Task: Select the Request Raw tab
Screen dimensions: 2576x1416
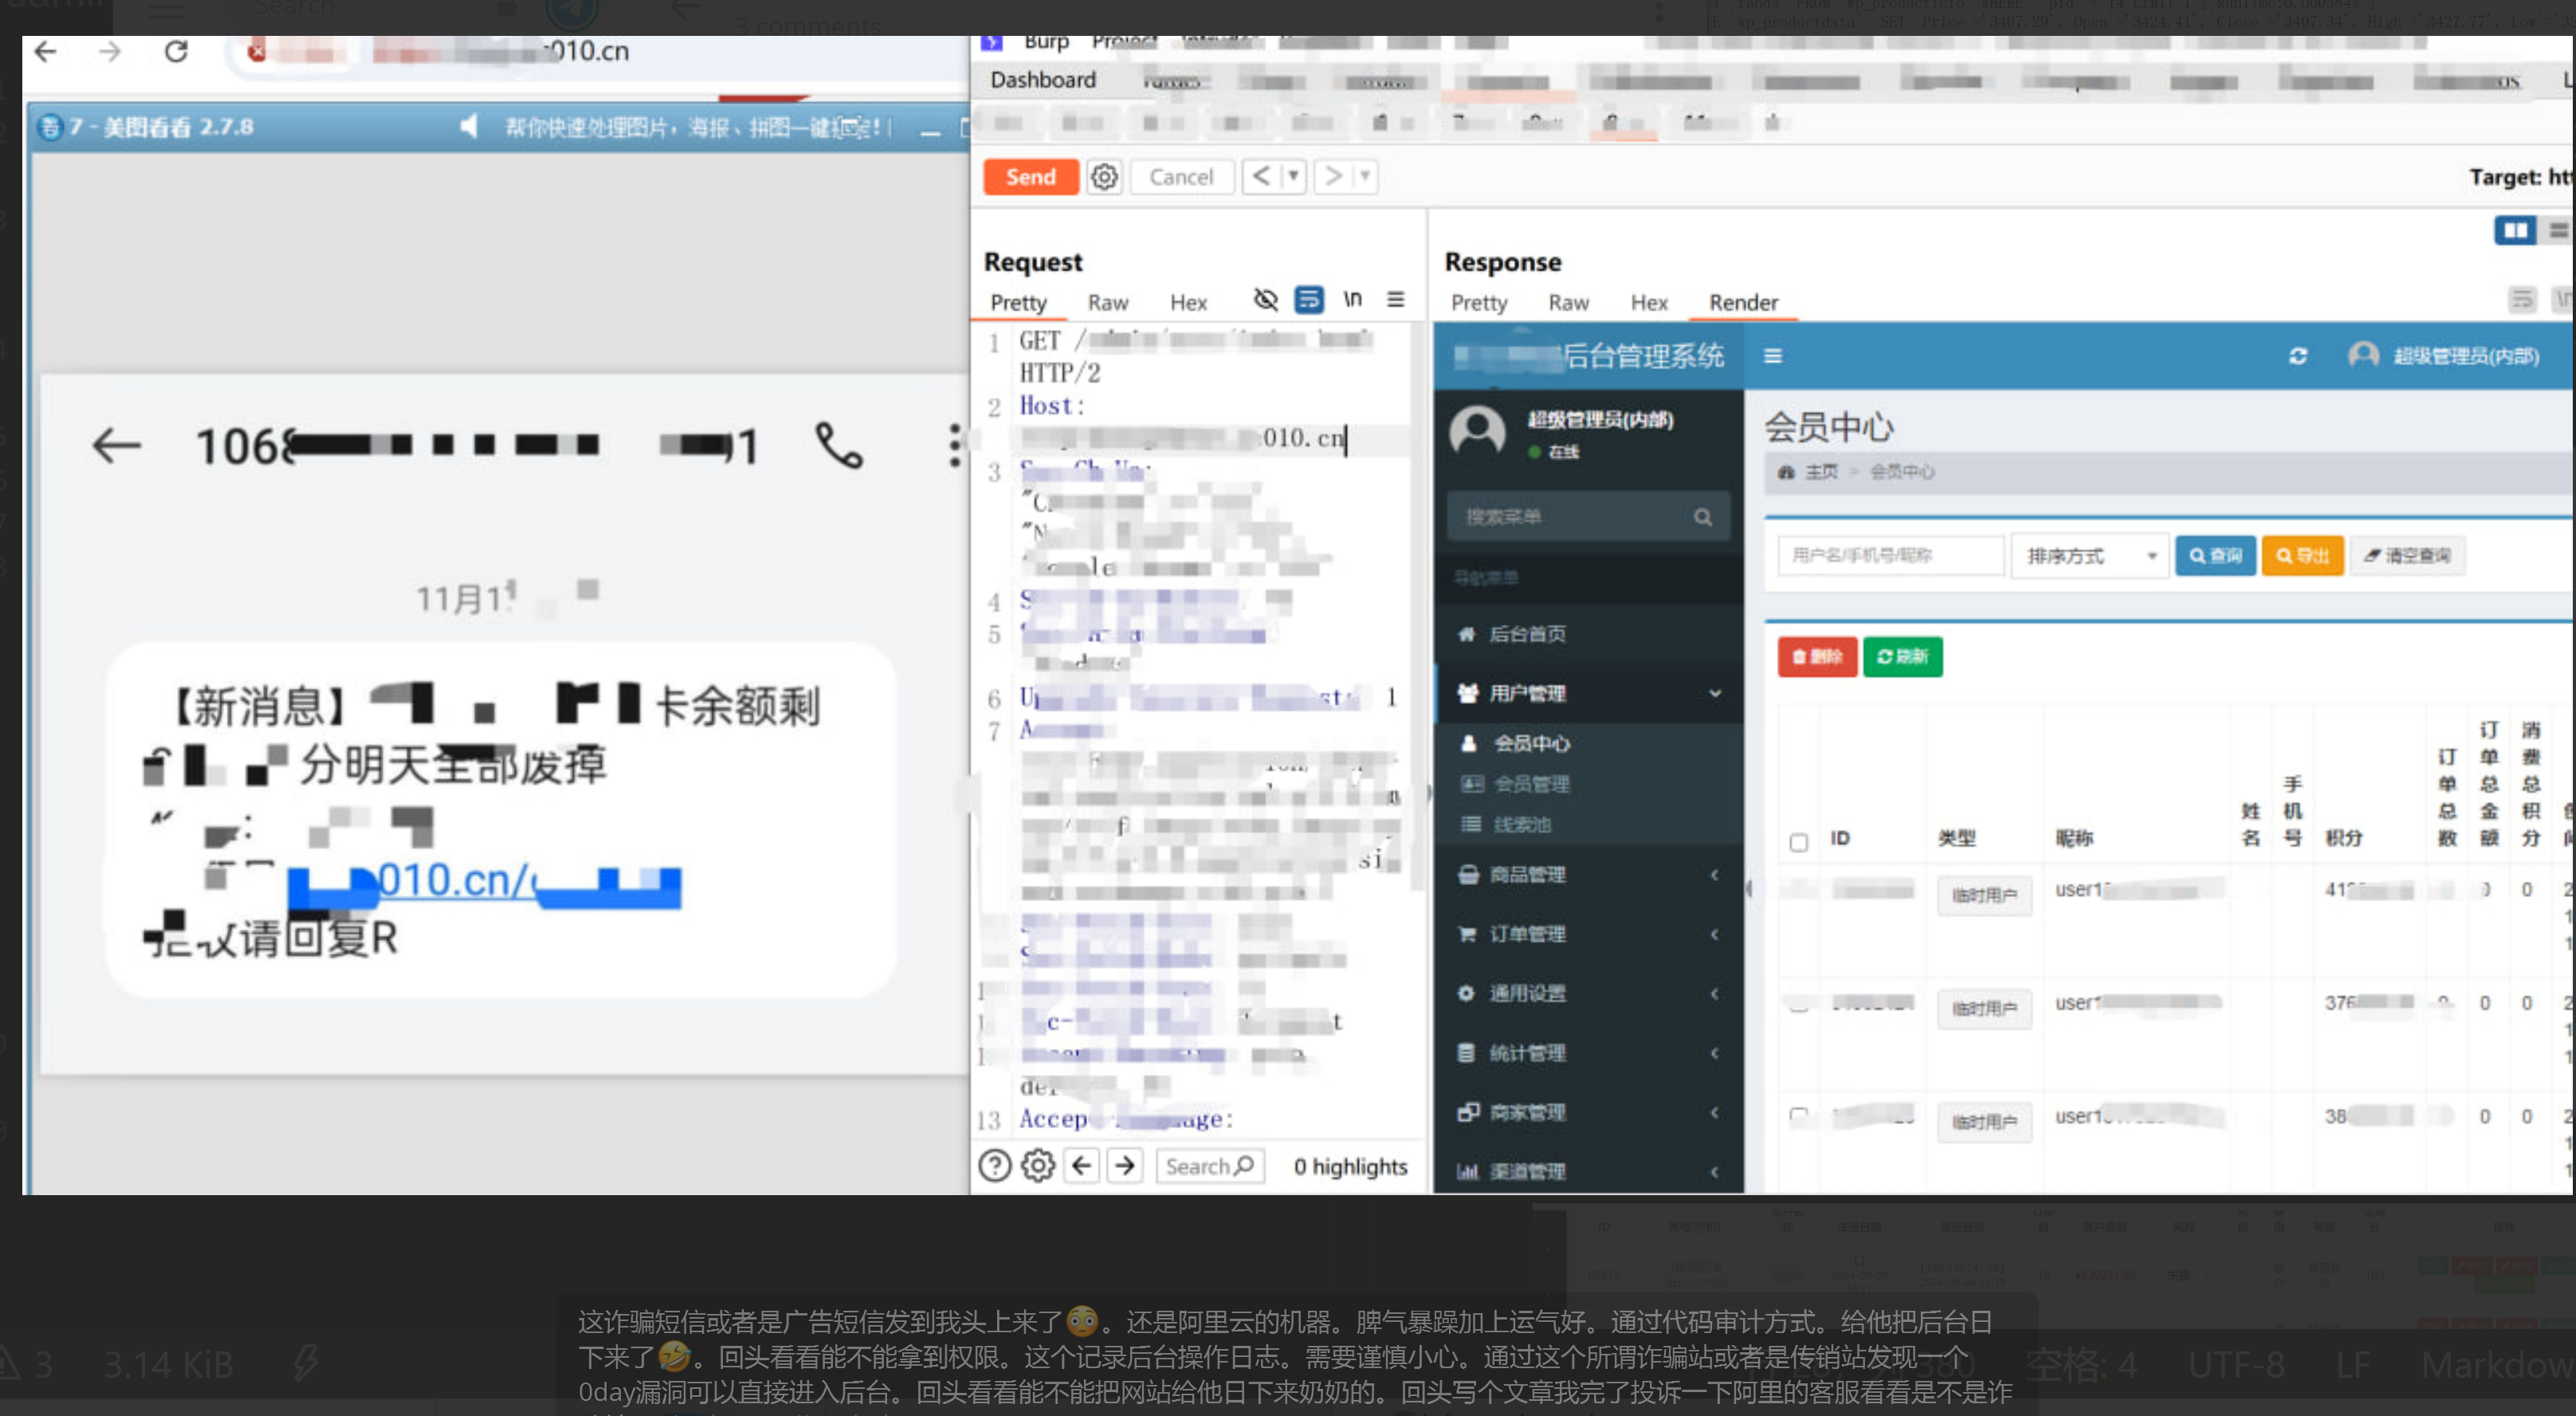Action: click(x=1107, y=303)
